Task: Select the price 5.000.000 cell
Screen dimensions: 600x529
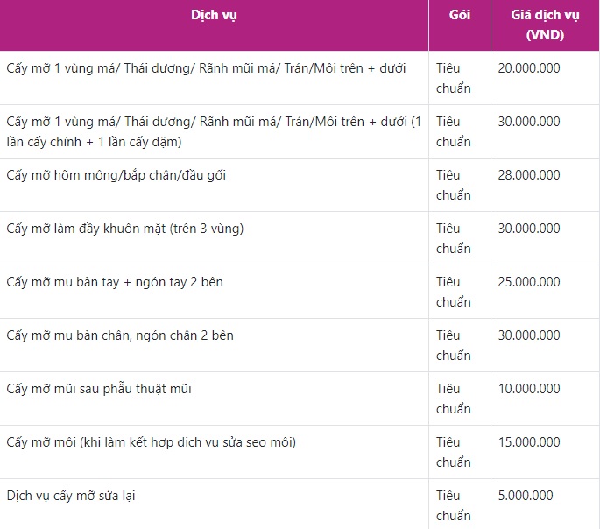Action: pyautogui.click(x=525, y=496)
